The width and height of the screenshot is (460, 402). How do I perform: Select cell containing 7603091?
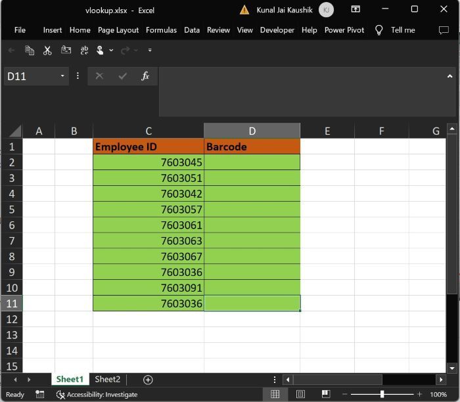point(149,288)
